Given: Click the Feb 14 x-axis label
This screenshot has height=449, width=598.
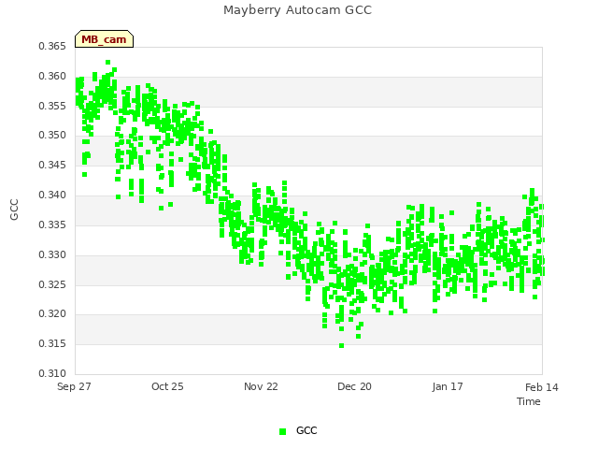Looking at the screenshot, I should 542,387.
